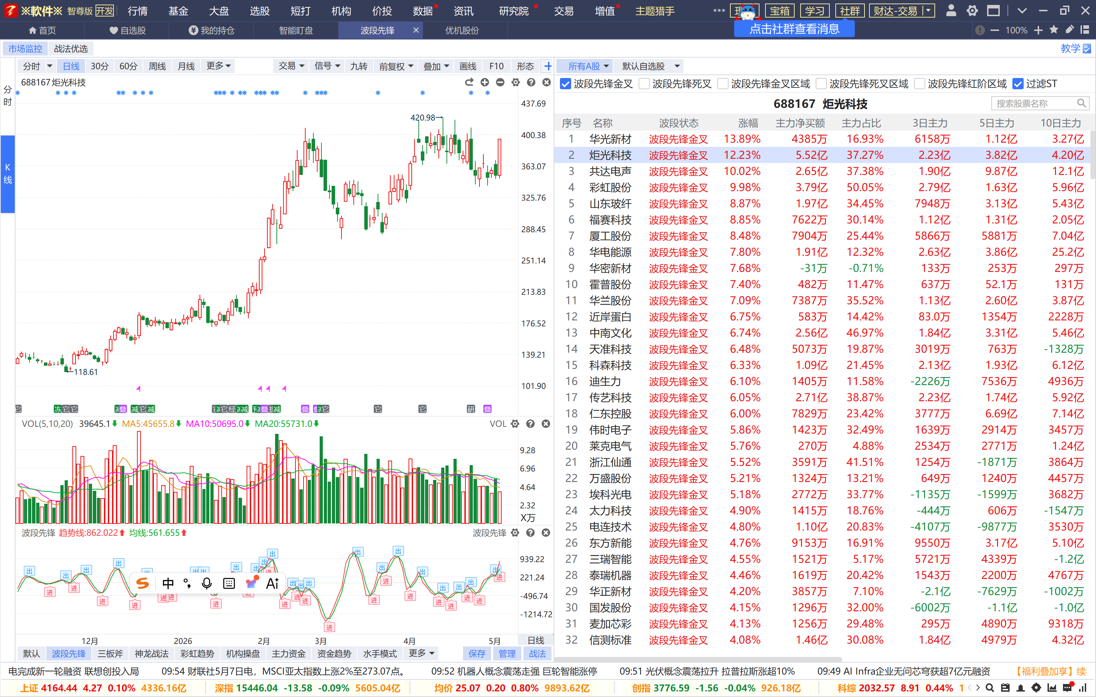Enable the 波段先锋死叉 checkbox

644,84
